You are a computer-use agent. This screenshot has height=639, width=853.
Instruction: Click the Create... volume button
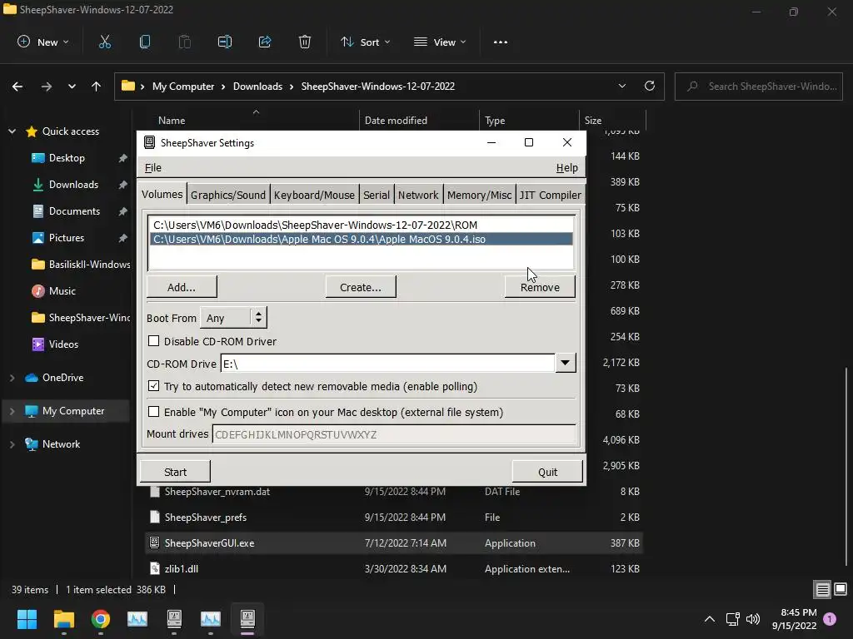click(361, 287)
